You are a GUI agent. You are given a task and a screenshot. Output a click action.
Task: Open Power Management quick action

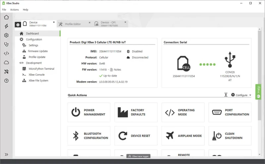[x=89, y=112]
